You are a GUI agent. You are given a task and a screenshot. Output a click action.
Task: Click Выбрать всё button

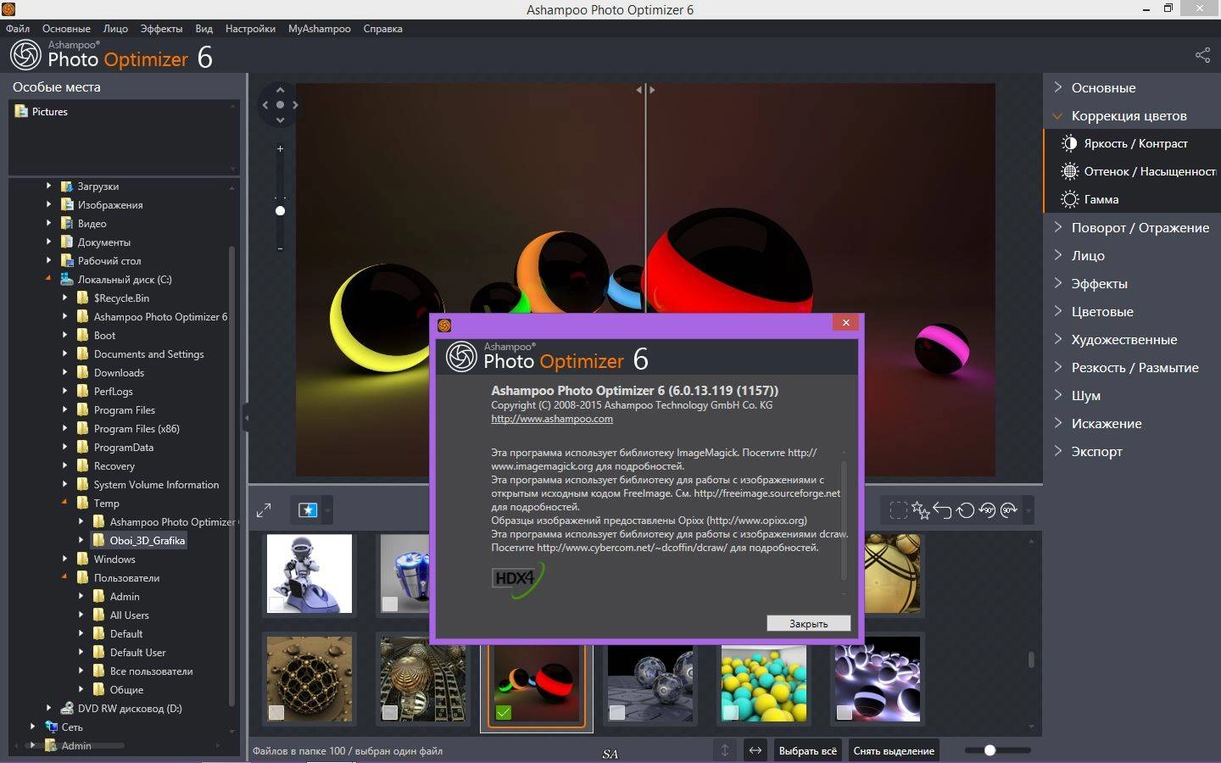click(x=807, y=750)
